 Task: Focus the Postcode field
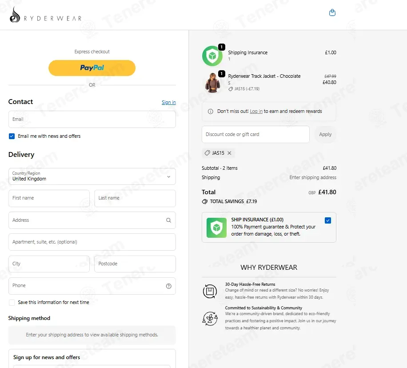[135, 264]
